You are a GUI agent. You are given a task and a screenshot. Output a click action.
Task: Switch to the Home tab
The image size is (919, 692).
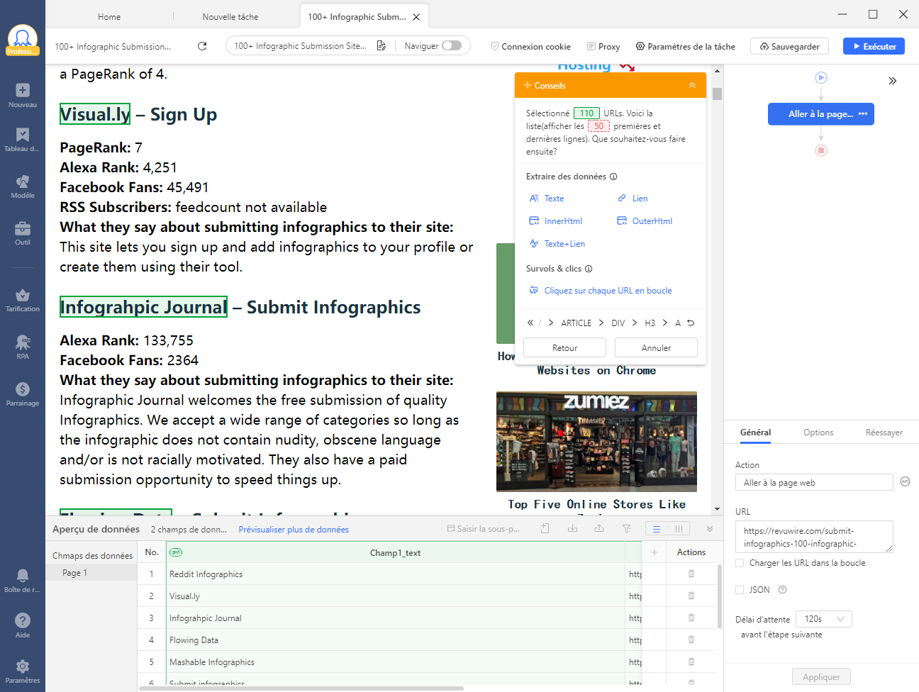pos(109,17)
